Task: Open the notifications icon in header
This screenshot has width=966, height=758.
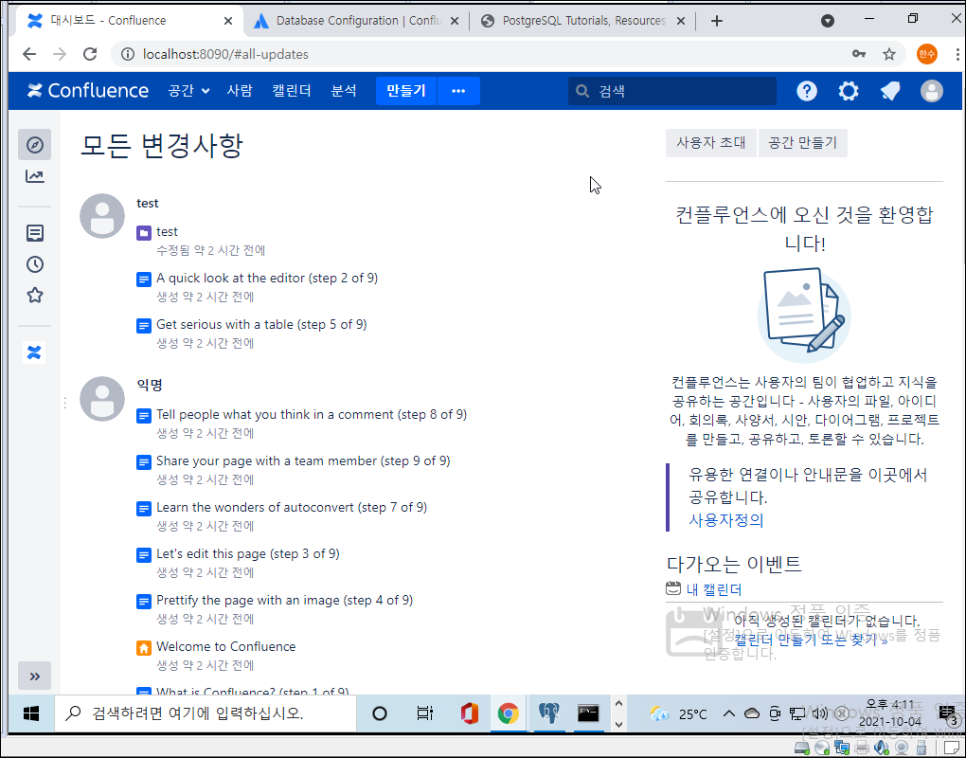Action: (890, 91)
